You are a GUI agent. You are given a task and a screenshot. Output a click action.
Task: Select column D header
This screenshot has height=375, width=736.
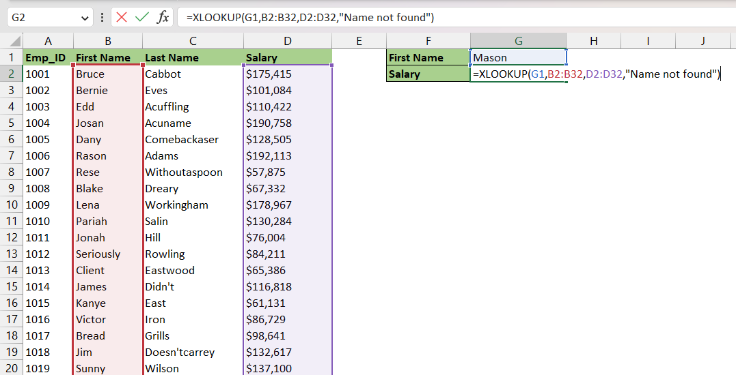[288, 41]
